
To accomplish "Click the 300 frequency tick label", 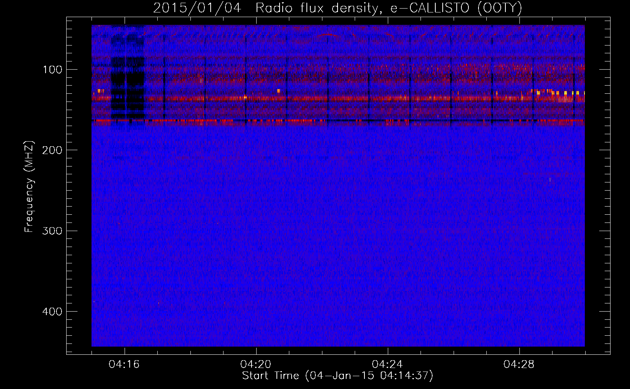I will [x=52, y=231].
